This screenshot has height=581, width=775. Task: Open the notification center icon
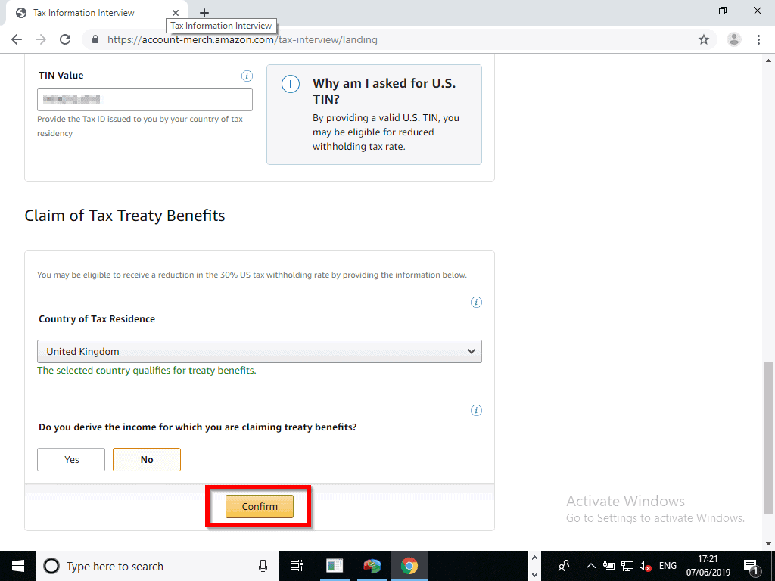click(752, 566)
